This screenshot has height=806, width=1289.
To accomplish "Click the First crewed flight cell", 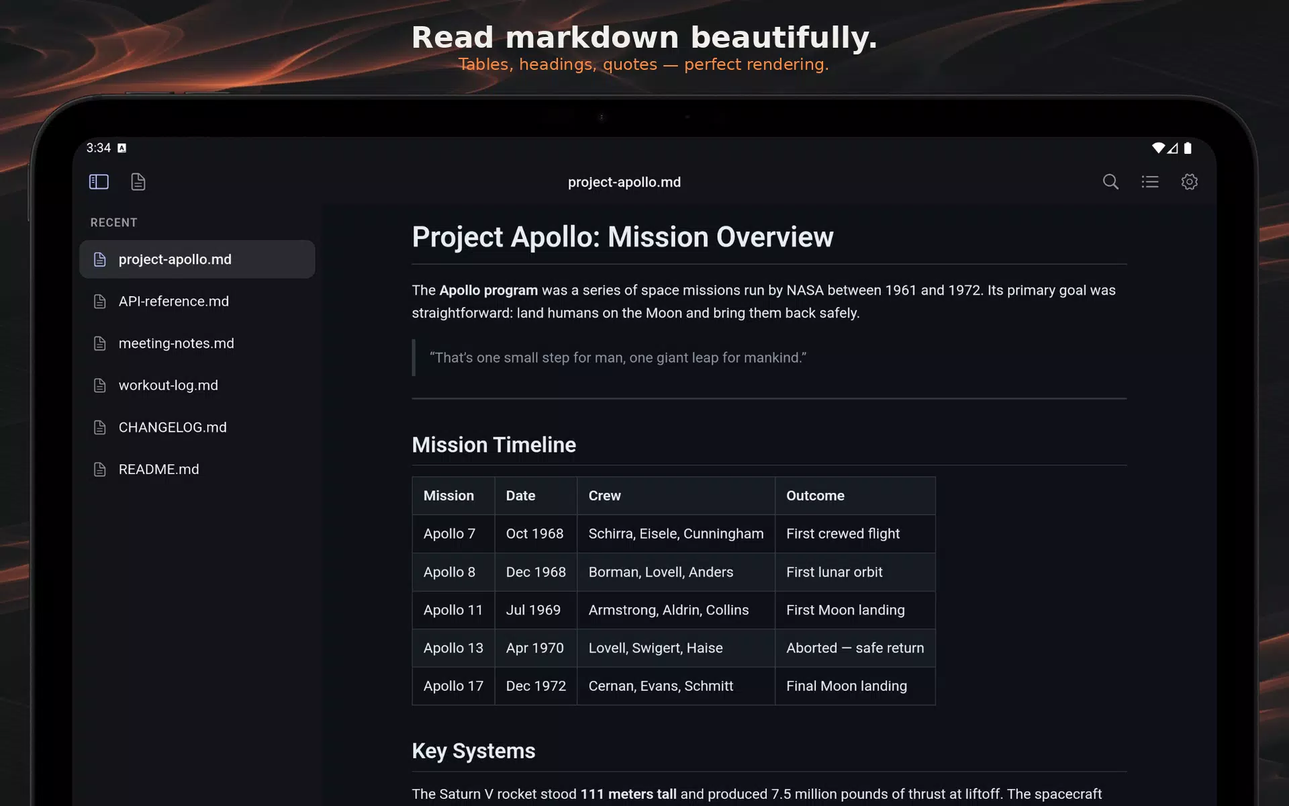I will (x=855, y=534).
